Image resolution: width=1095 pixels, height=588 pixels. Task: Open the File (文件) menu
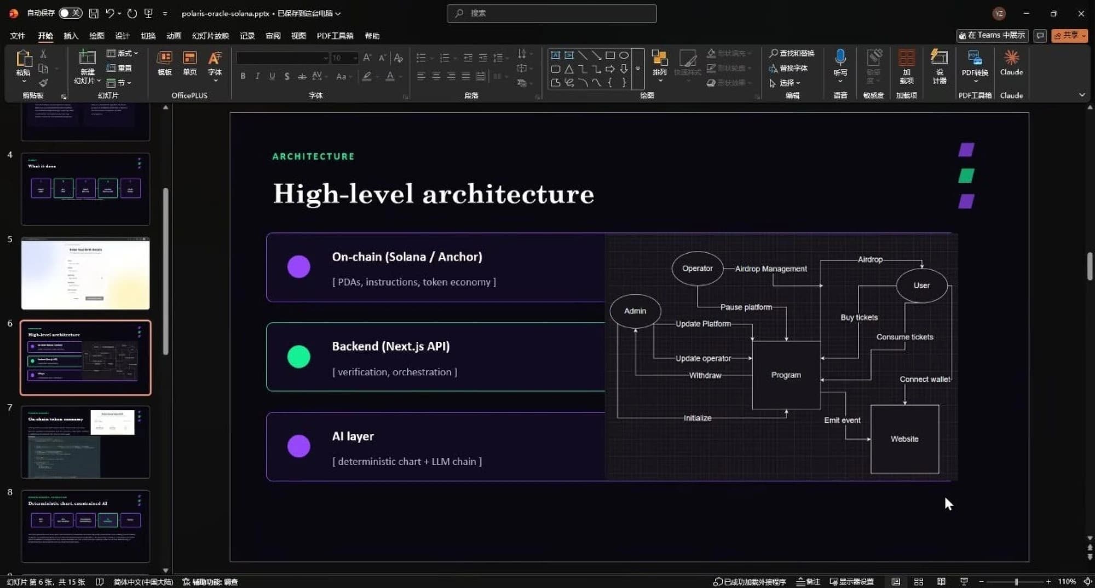[x=18, y=36]
